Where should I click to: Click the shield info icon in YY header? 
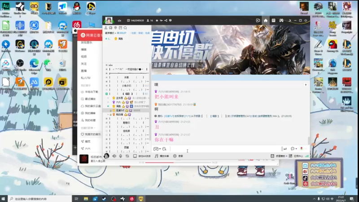pos(171,20)
